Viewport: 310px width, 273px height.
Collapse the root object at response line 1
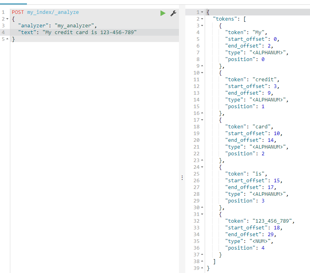(202, 12)
